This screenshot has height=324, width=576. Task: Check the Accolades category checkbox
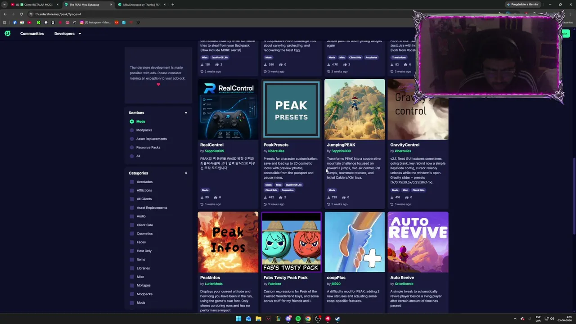[132, 182]
